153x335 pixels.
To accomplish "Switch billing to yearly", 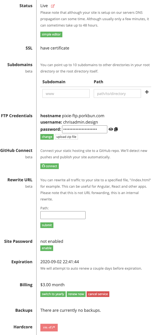I will [53, 294].
